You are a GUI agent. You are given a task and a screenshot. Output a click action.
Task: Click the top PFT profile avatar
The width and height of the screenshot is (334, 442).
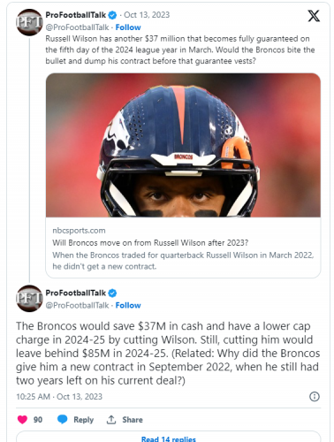click(x=29, y=22)
